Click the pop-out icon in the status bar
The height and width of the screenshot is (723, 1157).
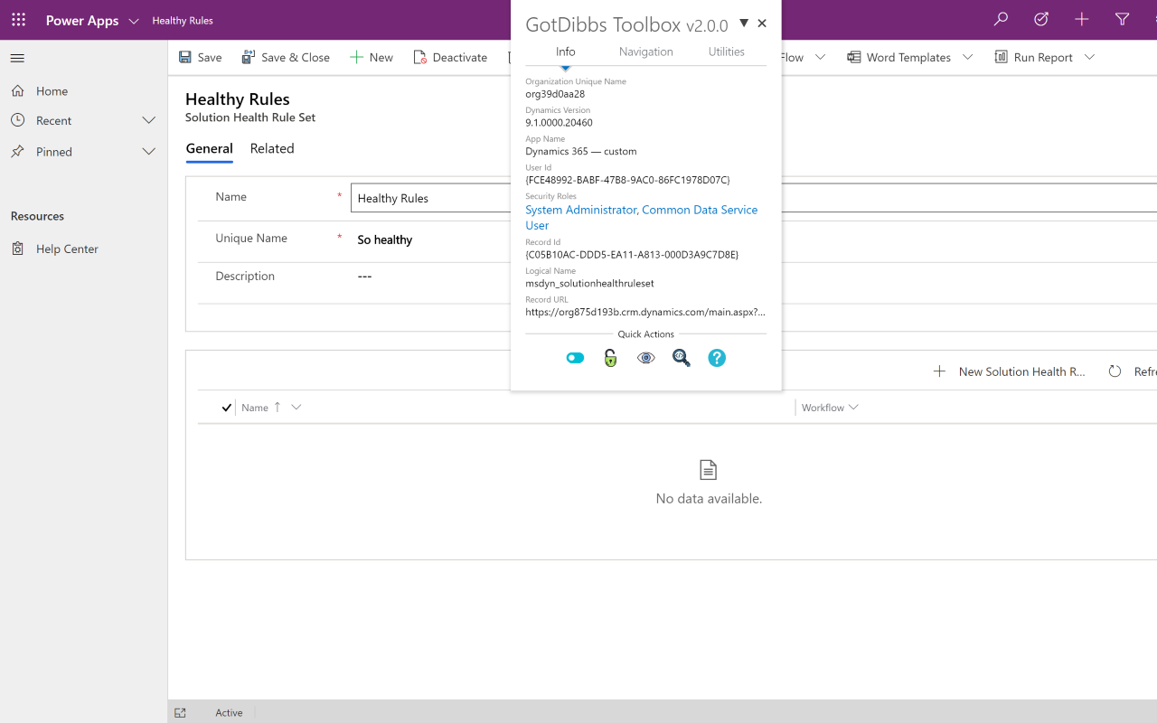tap(180, 712)
